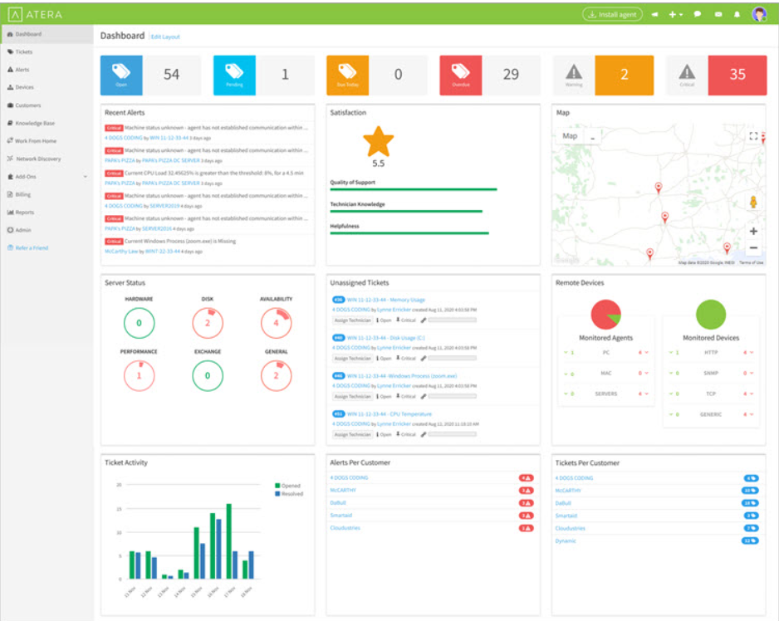Click the Helpfulness progress bar
Screen dimensions: 779x621
pyautogui.click(x=409, y=233)
